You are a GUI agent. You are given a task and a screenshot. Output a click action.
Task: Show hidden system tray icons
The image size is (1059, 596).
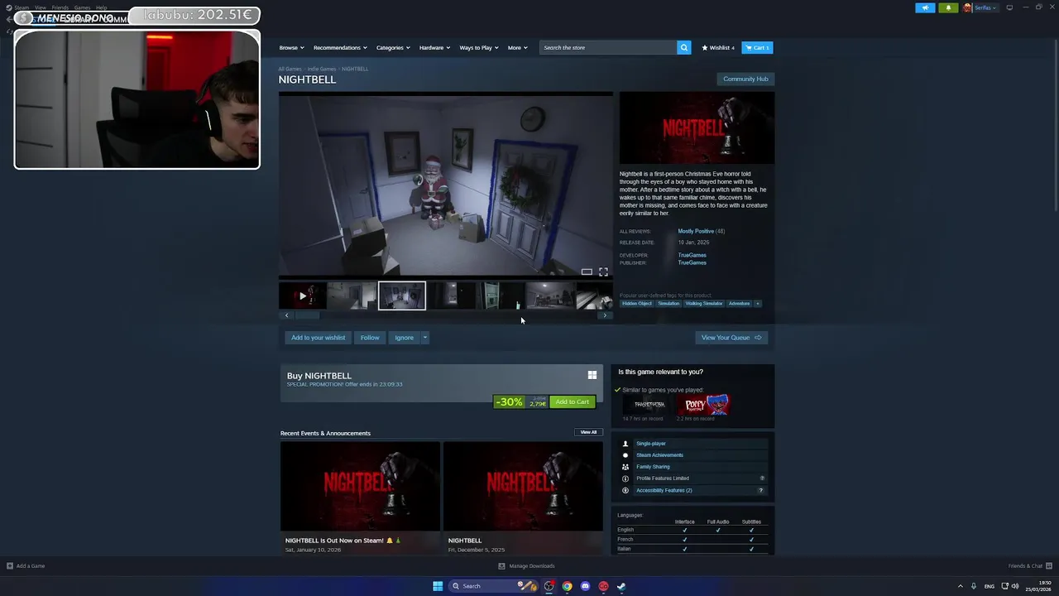pyautogui.click(x=961, y=586)
